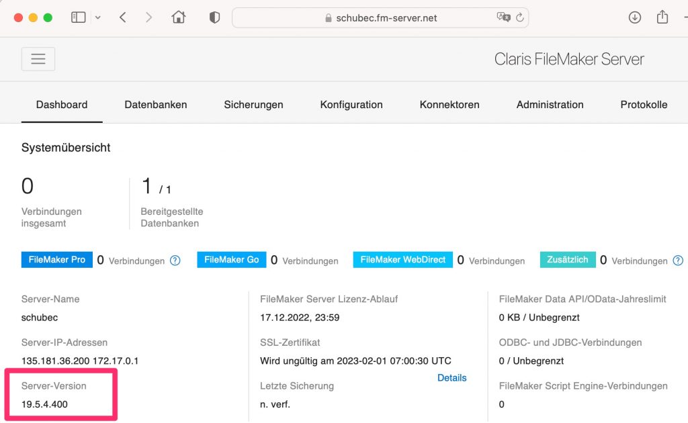
Task: Select the Dashboard tab
Action: [x=62, y=105]
